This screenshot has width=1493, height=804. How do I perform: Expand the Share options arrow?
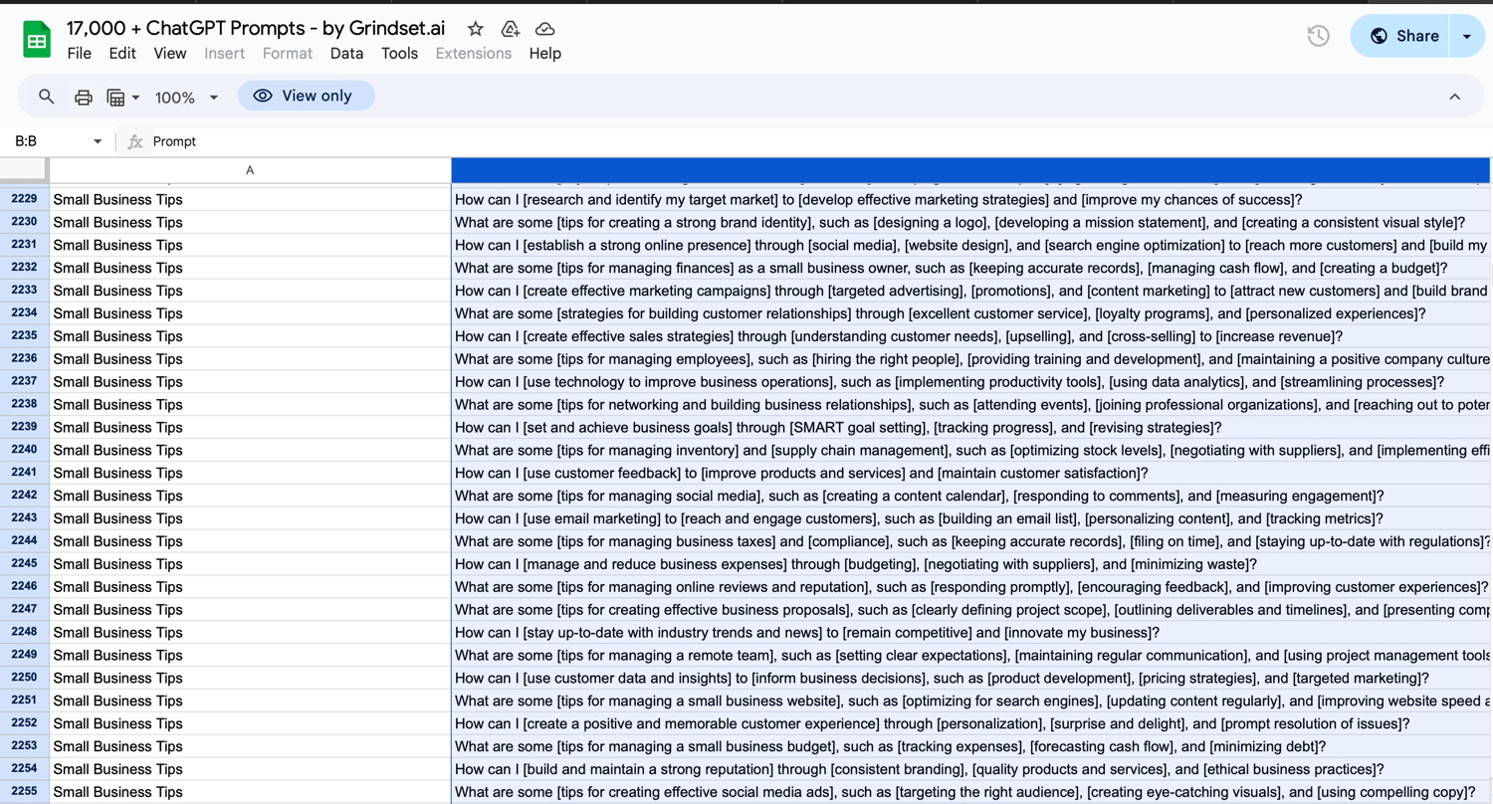pos(1467,36)
